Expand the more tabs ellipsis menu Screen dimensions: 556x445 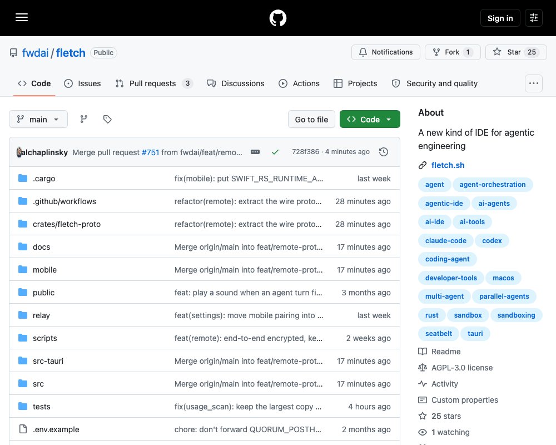click(533, 83)
